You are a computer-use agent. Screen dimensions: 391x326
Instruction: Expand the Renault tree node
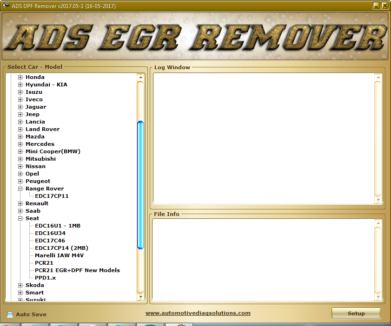point(20,203)
